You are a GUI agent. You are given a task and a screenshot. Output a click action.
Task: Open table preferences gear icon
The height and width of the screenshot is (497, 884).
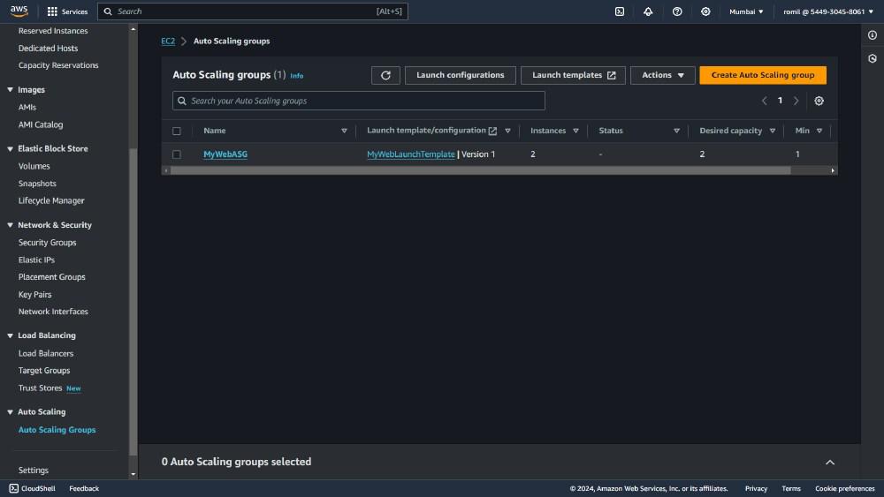(819, 101)
